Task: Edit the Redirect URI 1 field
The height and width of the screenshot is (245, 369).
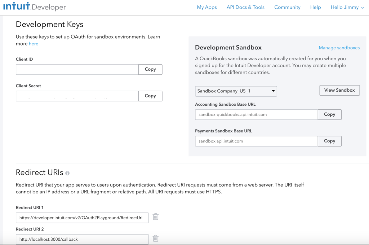Action: [82, 218]
